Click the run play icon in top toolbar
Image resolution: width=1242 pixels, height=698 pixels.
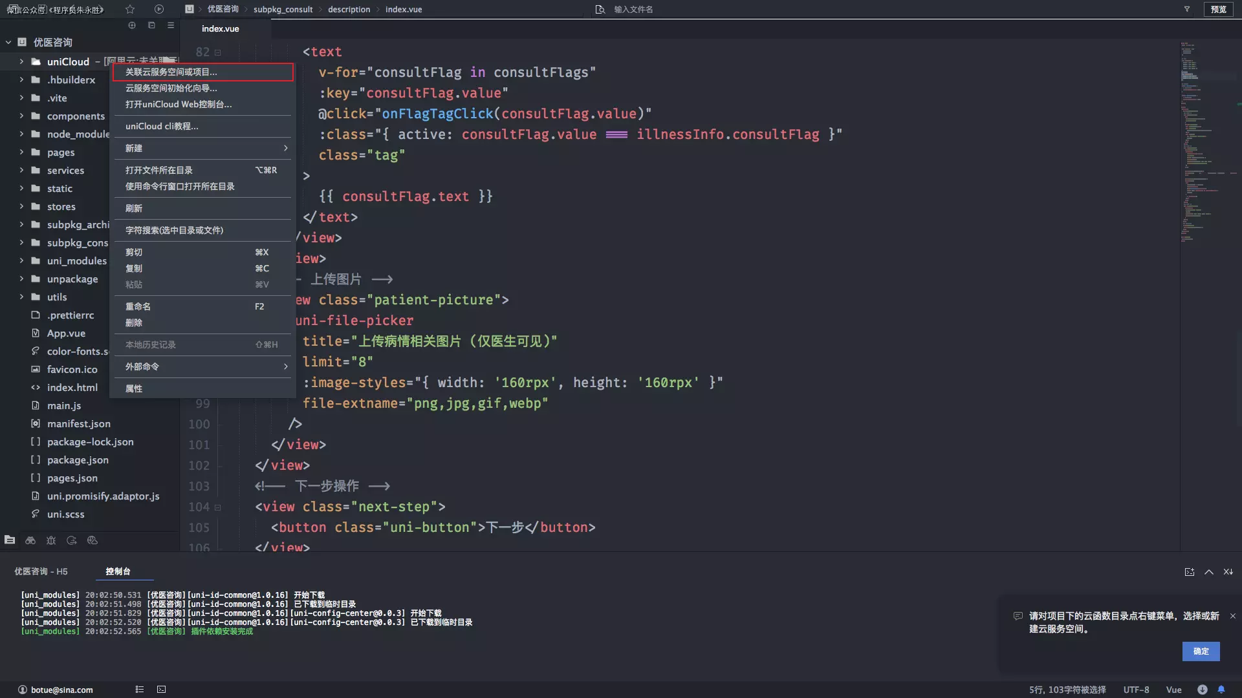(x=159, y=9)
